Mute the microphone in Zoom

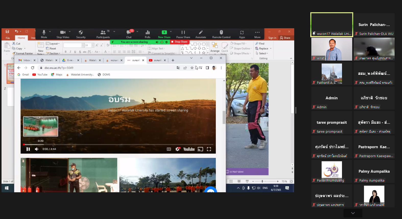44,34
